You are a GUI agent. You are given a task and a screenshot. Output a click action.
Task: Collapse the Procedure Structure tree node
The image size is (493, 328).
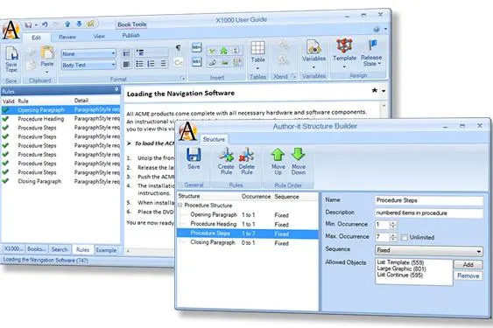point(180,206)
